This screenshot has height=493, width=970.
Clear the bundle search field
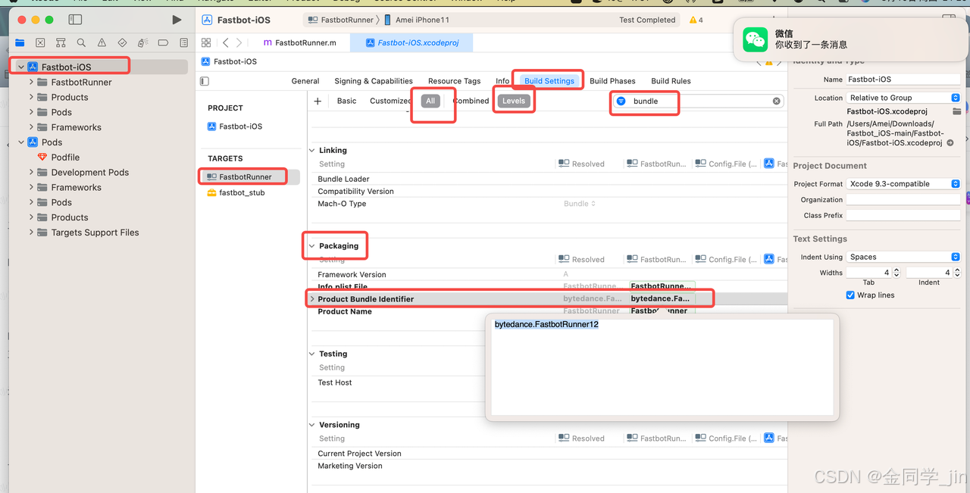pos(776,101)
